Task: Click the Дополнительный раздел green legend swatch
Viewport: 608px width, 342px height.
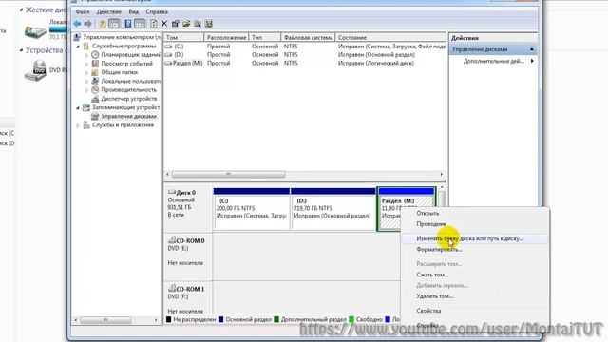Action: [x=276, y=319]
